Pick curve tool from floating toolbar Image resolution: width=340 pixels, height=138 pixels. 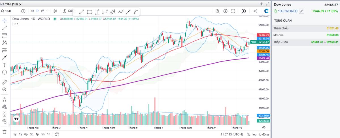point(136,12)
